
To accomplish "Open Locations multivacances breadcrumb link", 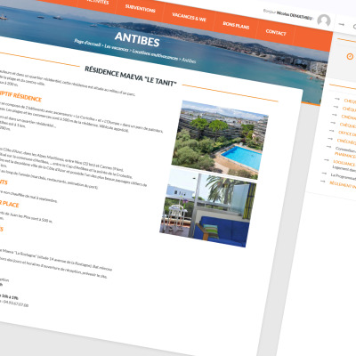I will click(x=155, y=54).
